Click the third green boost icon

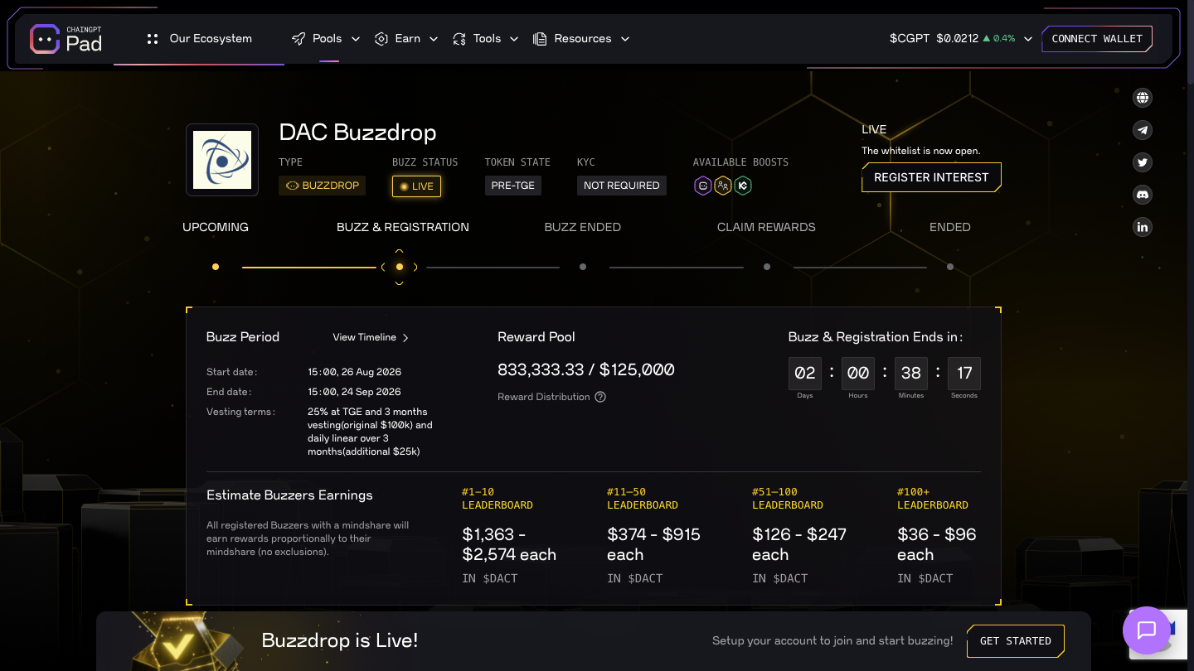(743, 186)
